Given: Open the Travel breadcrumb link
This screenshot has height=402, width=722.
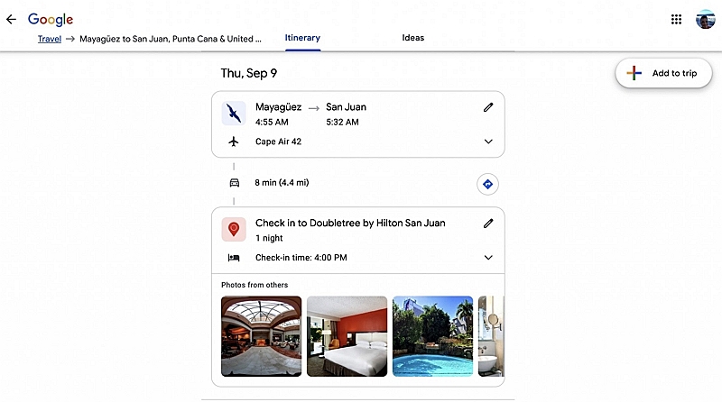Looking at the screenshot, I should (50, 39).
